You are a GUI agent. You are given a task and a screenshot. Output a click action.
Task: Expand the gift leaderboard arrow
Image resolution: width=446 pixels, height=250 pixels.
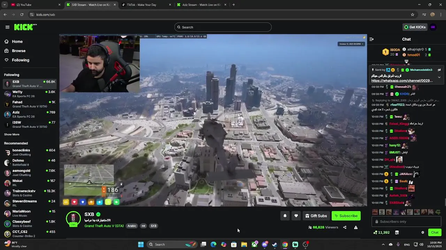(x=406, y=61)
